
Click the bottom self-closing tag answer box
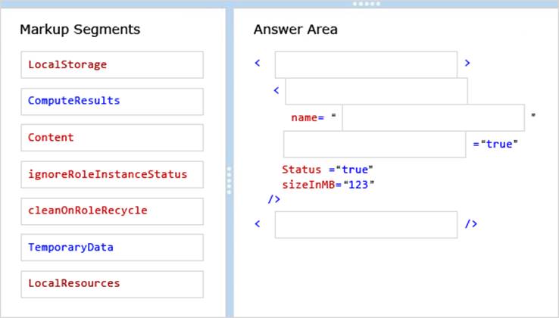click(x=366, y=225)
